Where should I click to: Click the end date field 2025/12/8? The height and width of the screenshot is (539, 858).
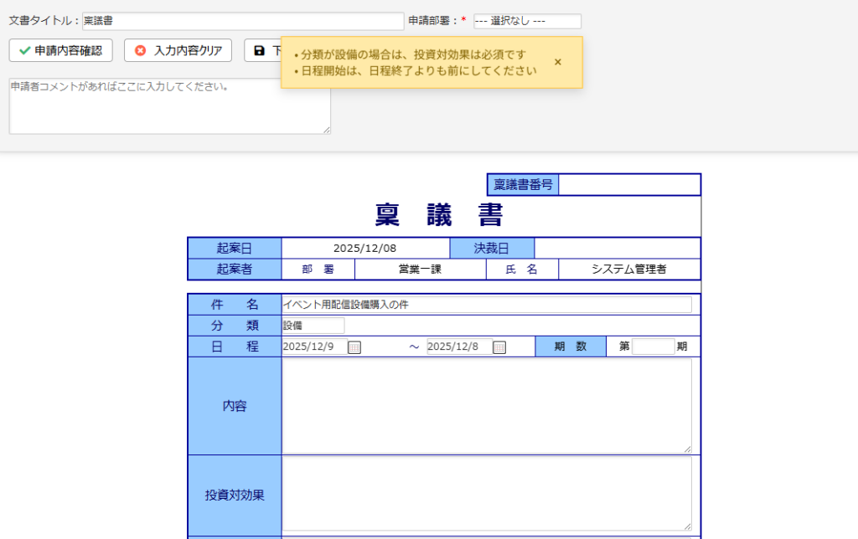[458, 347]
